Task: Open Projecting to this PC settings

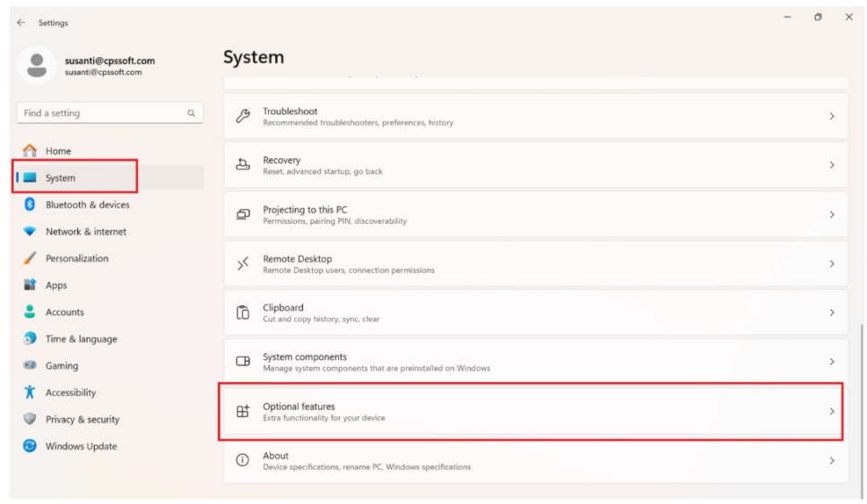Action: 535,214
